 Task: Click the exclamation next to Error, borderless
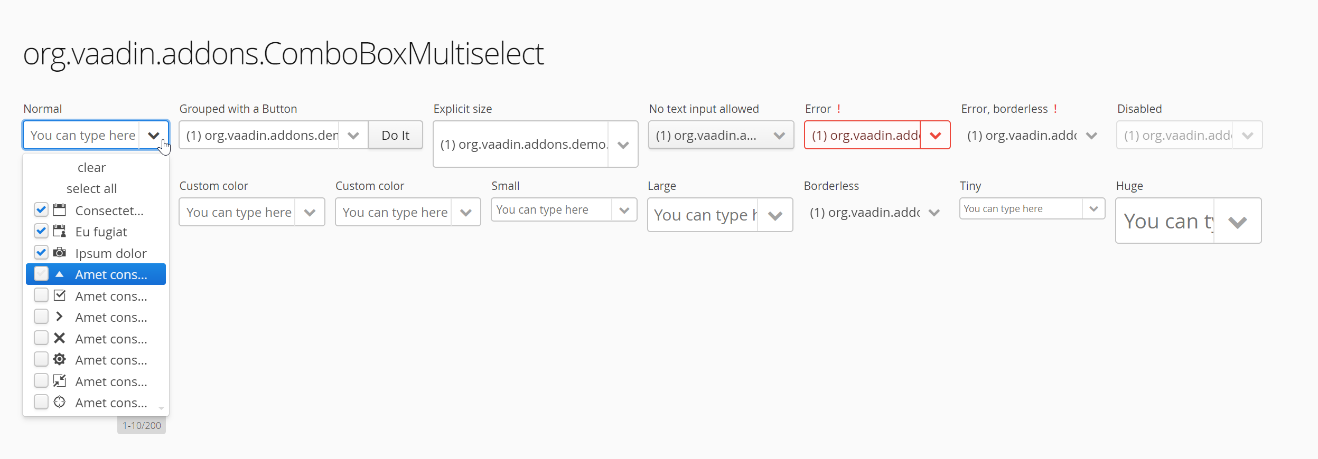click(1055, 109)
